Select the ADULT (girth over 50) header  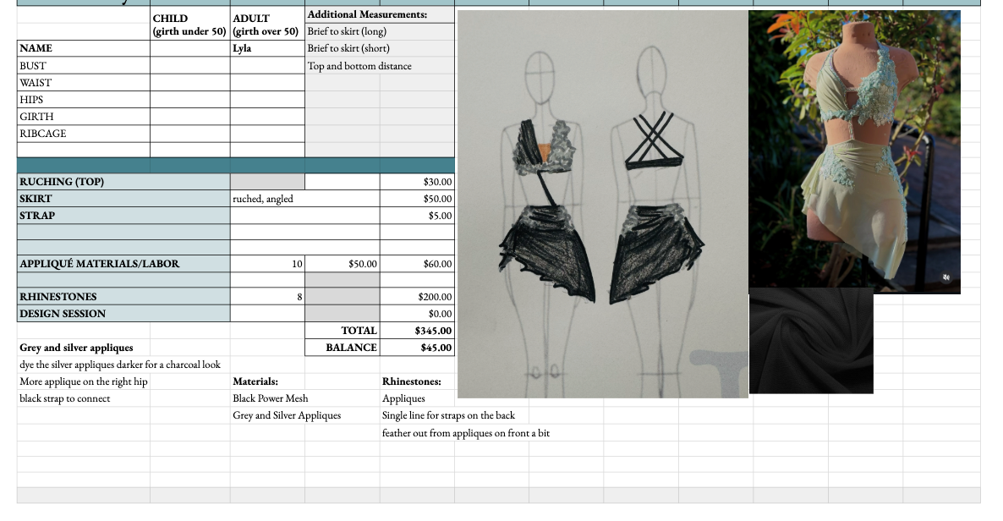(x=267, y=25)
